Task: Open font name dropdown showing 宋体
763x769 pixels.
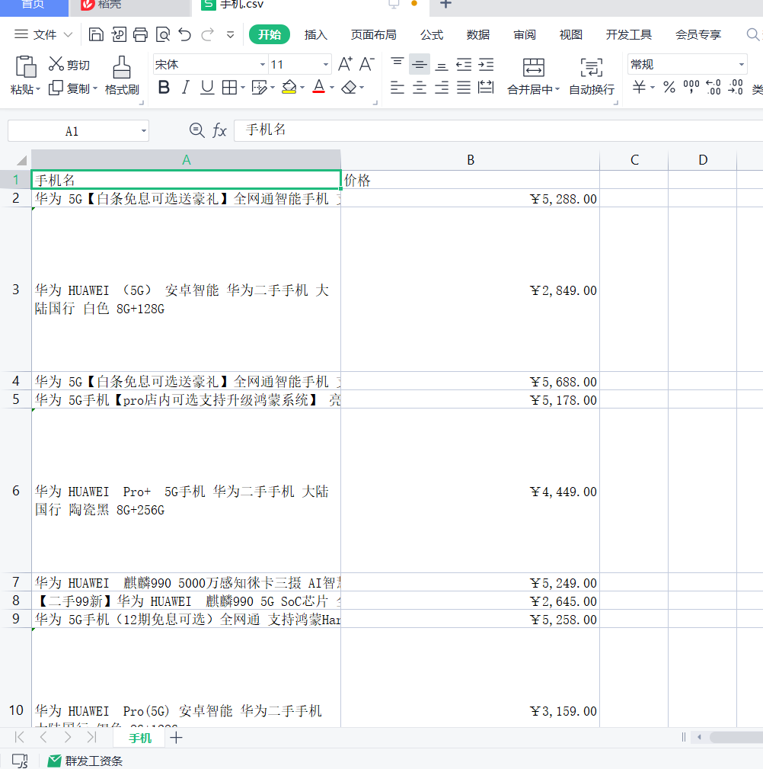Action: (x=262, y=65)
